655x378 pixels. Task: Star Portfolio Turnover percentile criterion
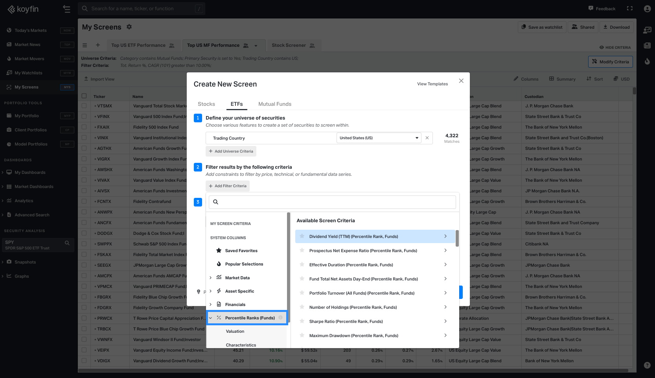[x=302, y=293]
